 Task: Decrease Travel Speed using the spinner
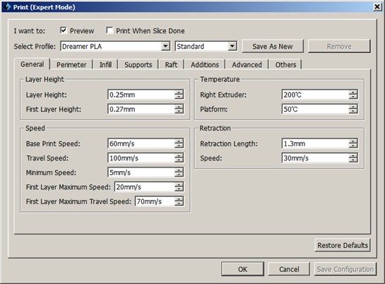(179, 160)
